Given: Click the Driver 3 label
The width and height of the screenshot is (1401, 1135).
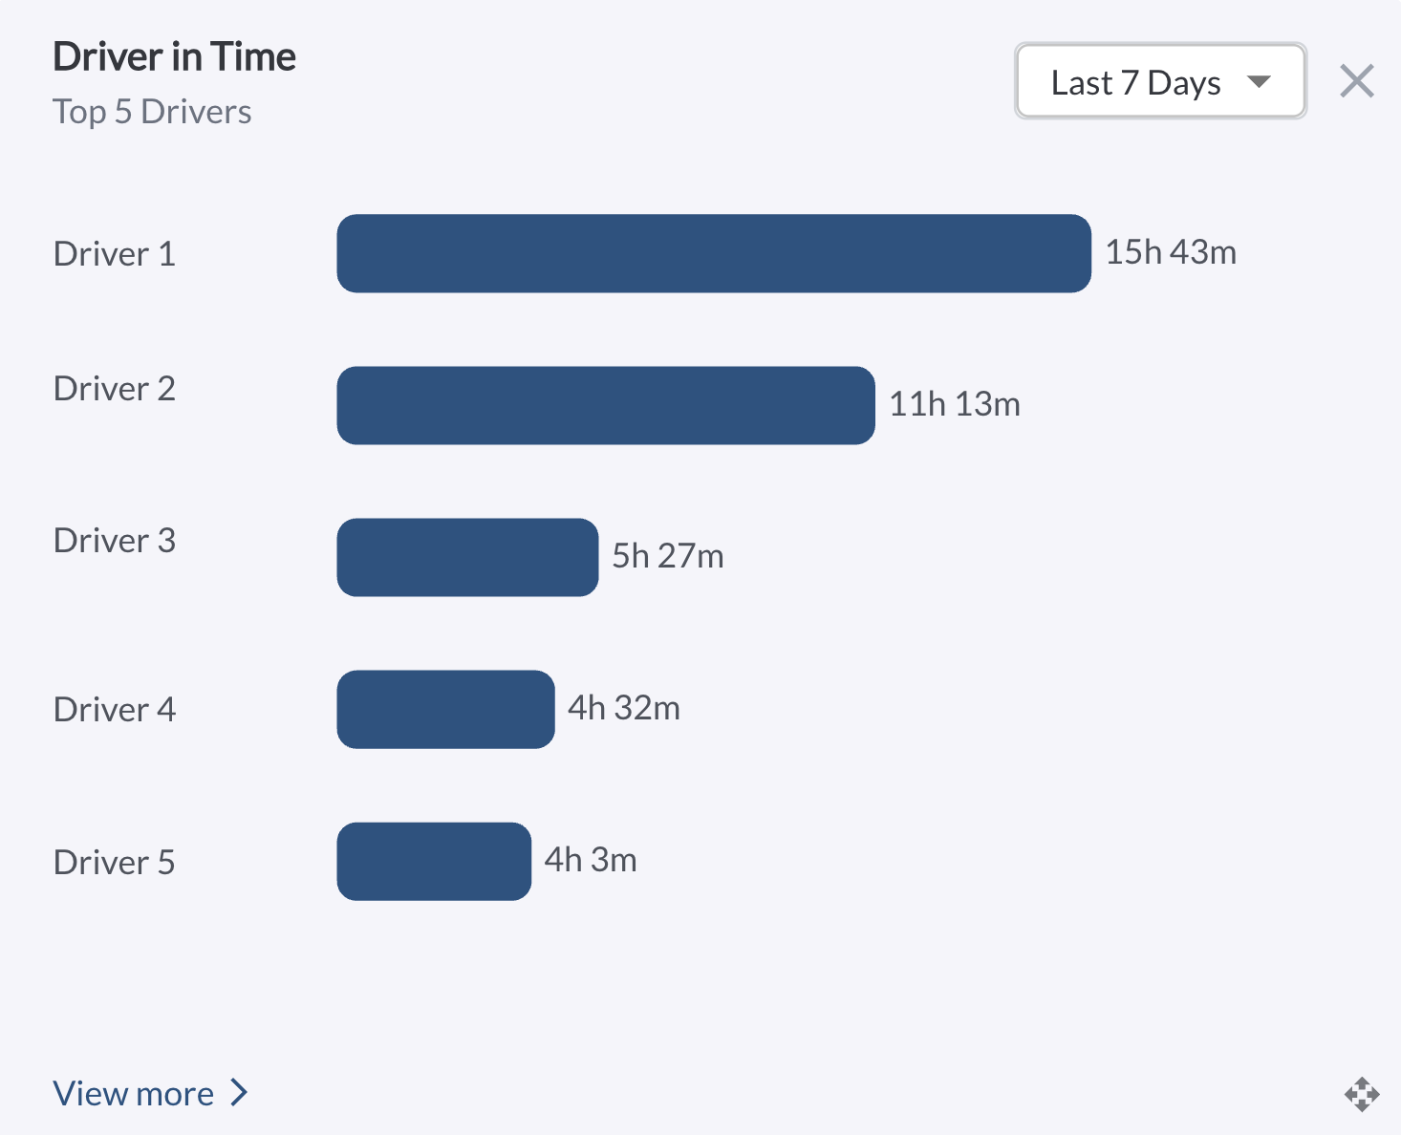Looking at the screenshot, I should [115, 541].
